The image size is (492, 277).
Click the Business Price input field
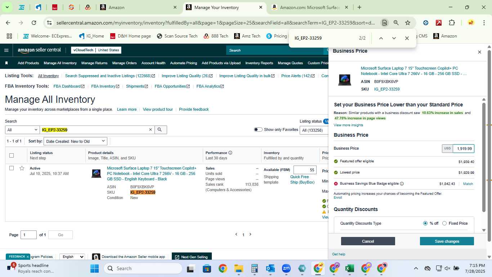tap(463, 149)
